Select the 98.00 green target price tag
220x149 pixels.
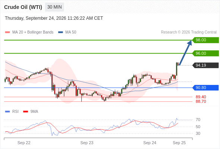(x=205, y=40)
